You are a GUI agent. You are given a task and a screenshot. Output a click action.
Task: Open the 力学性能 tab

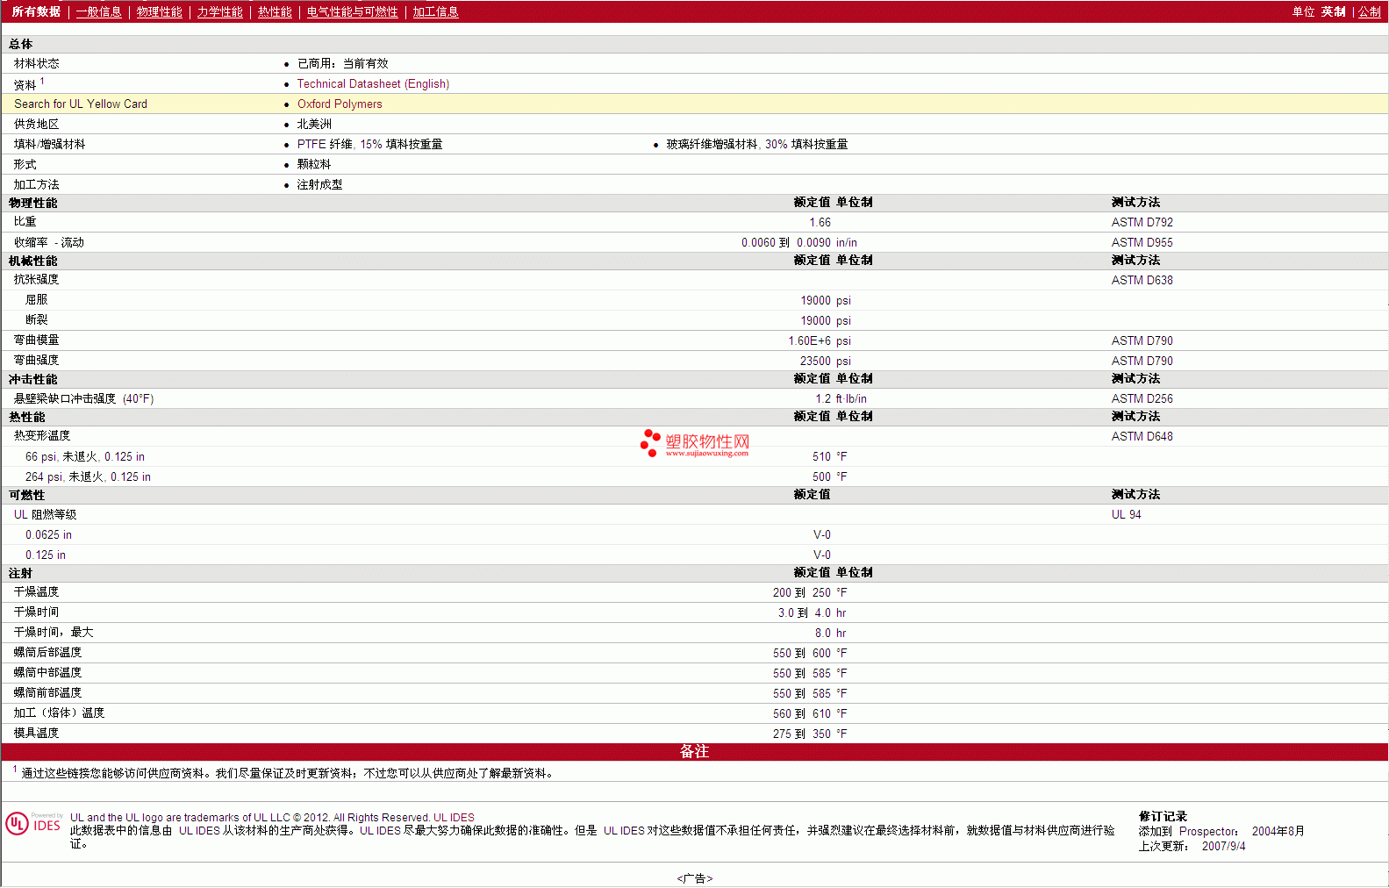tap(219, 12)
